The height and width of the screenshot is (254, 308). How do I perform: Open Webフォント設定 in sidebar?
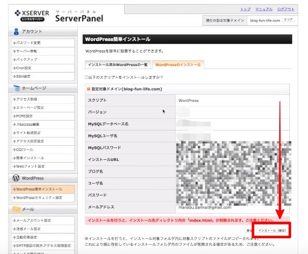[43, 166]
